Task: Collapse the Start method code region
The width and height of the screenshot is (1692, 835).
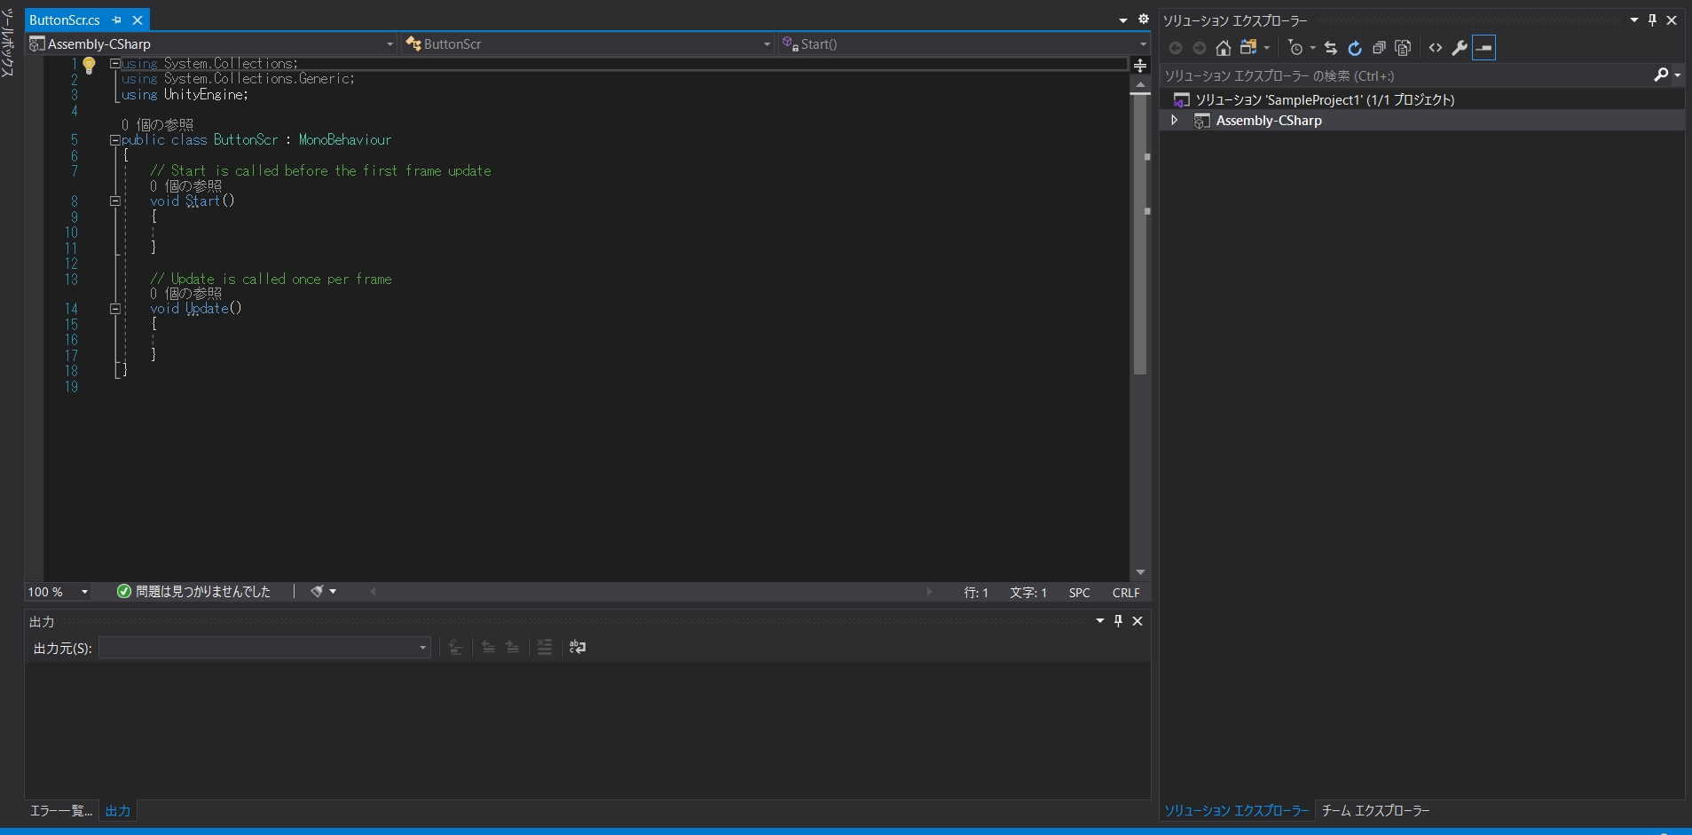Action: pyautogui.click(x=115, y=201)
